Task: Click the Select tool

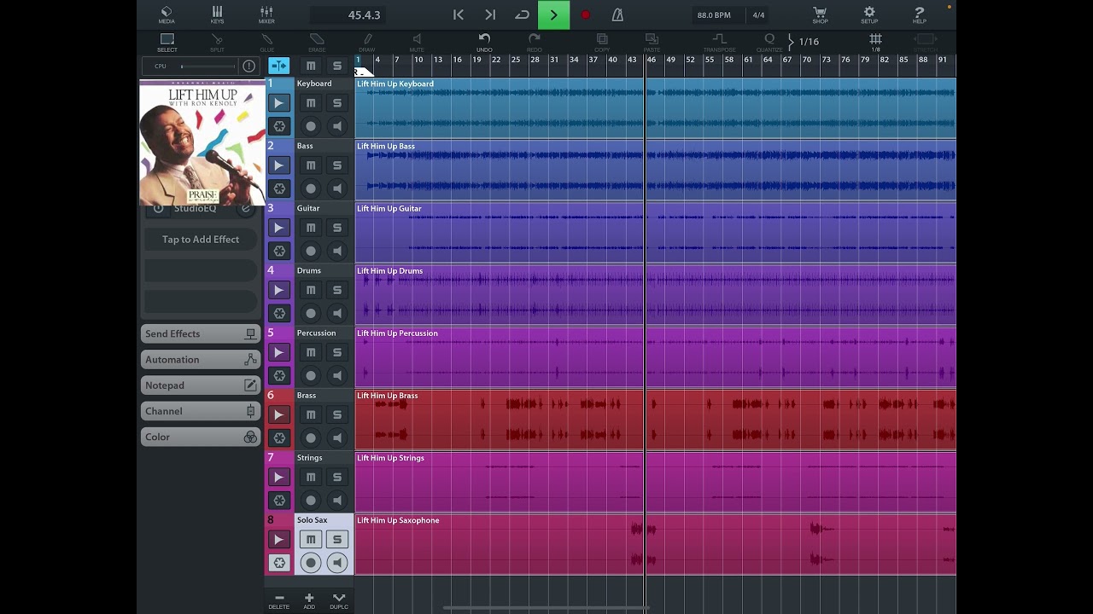Action: (x=167, y=43)
